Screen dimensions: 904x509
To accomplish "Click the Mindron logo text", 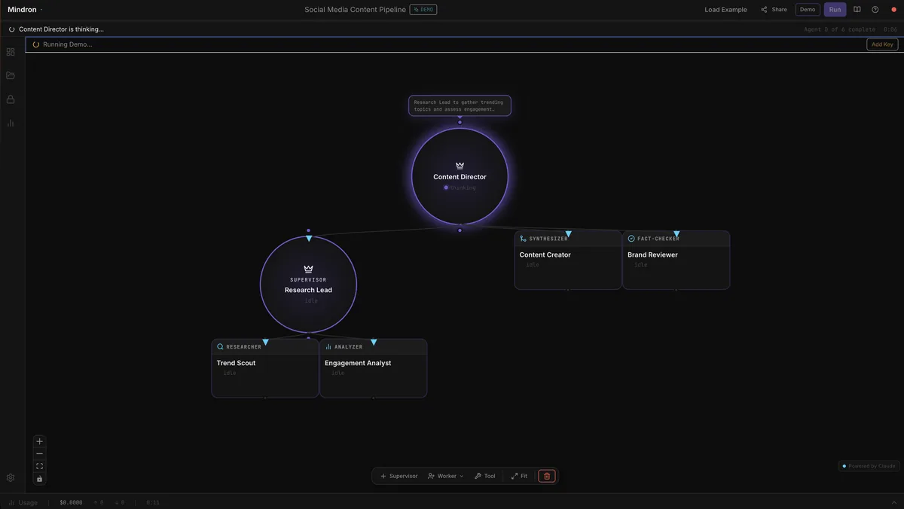I will 22,10.
